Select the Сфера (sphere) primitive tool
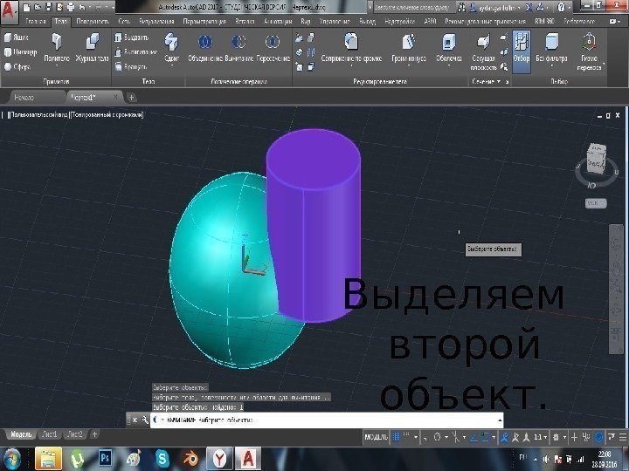Image resolution: width=629 pixels, height=471 pixels. point(17,66)
